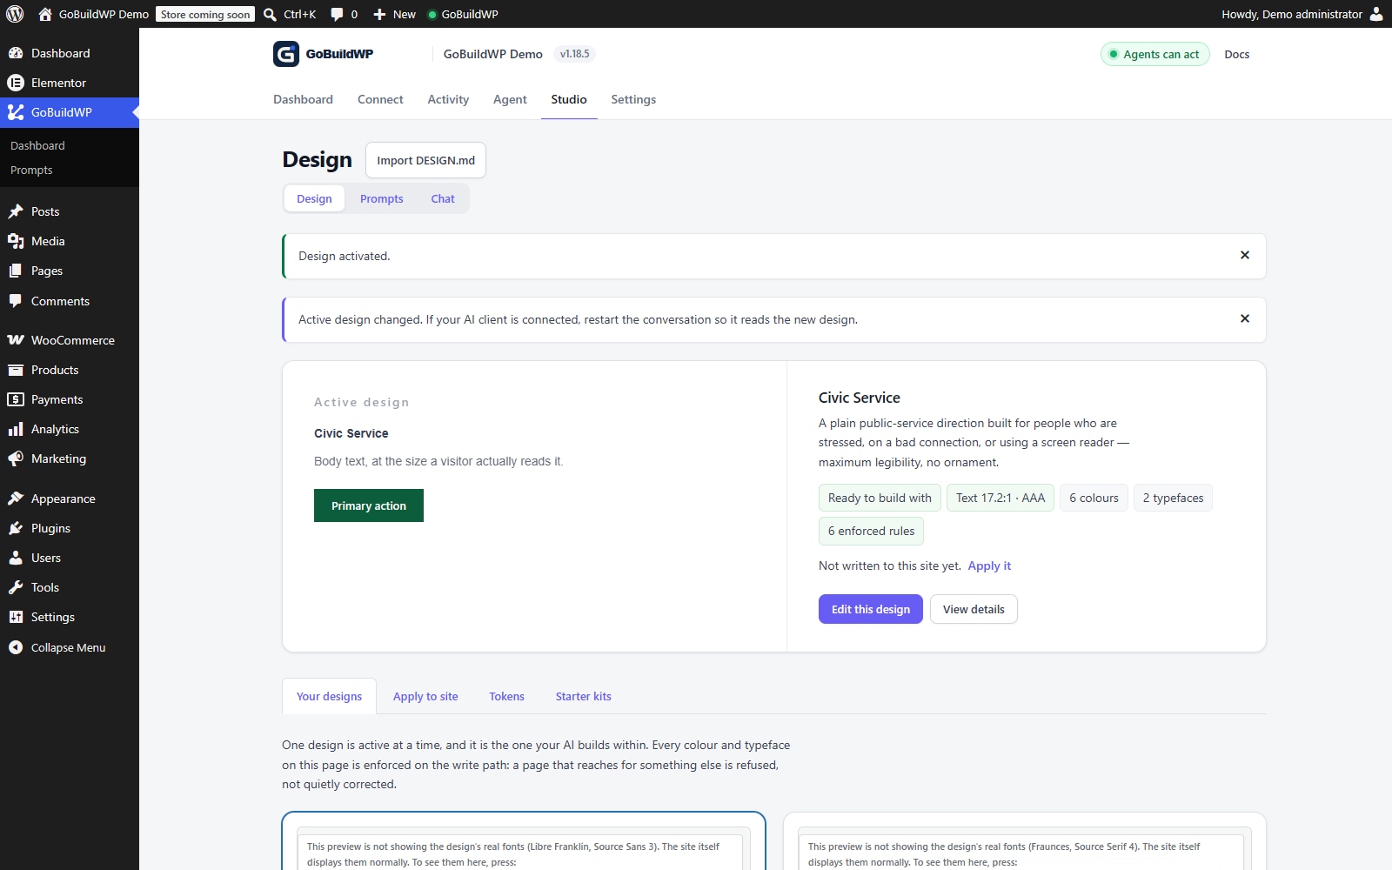1392x870 pixels.
Task: Open the Apply to site tab
Action: (425, 696)
